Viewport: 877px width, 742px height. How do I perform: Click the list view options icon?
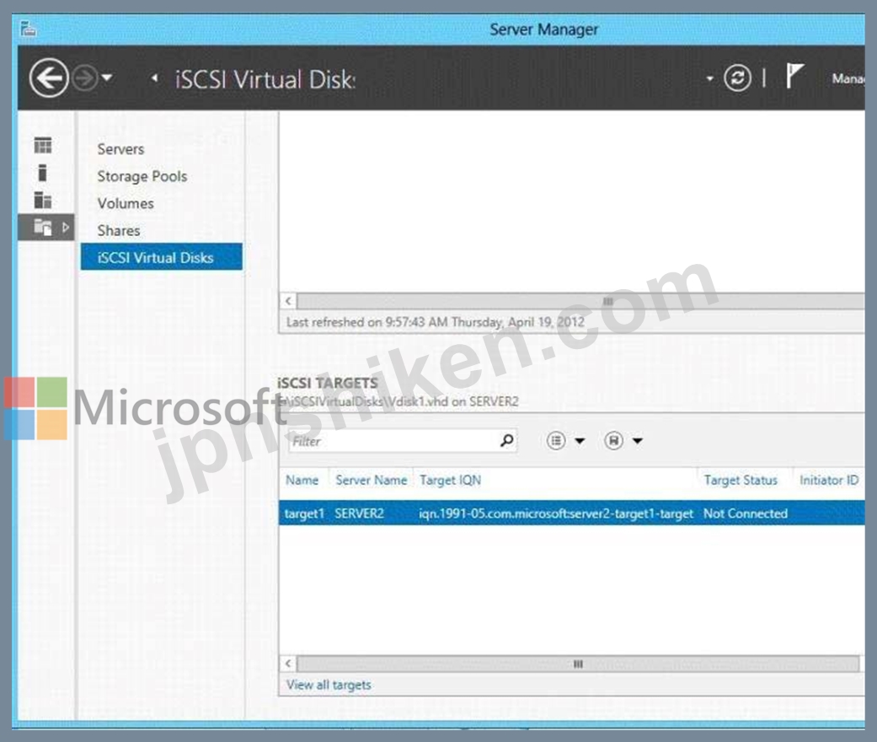556,441
